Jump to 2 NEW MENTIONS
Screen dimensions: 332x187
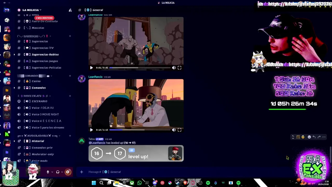(x=44, y=18)
